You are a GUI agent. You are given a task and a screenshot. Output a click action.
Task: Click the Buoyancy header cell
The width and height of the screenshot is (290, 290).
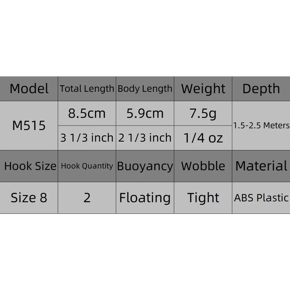145,166
